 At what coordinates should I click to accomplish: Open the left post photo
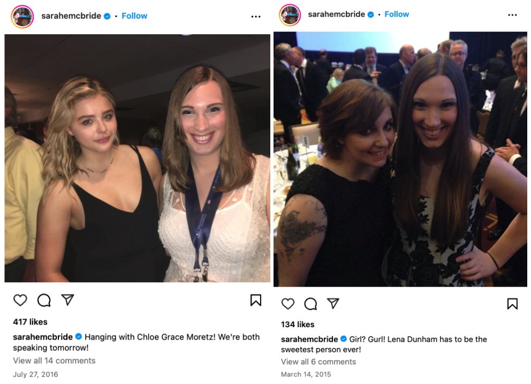pyautogui.click(x=137, y=158)
